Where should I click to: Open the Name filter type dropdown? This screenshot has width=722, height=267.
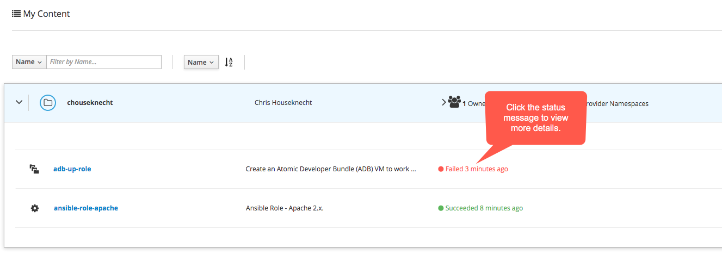click(29, 62)
